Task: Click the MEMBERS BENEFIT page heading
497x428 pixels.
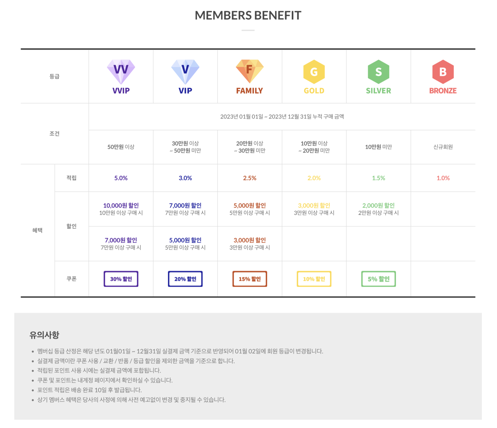Action: tap(248, 16)
